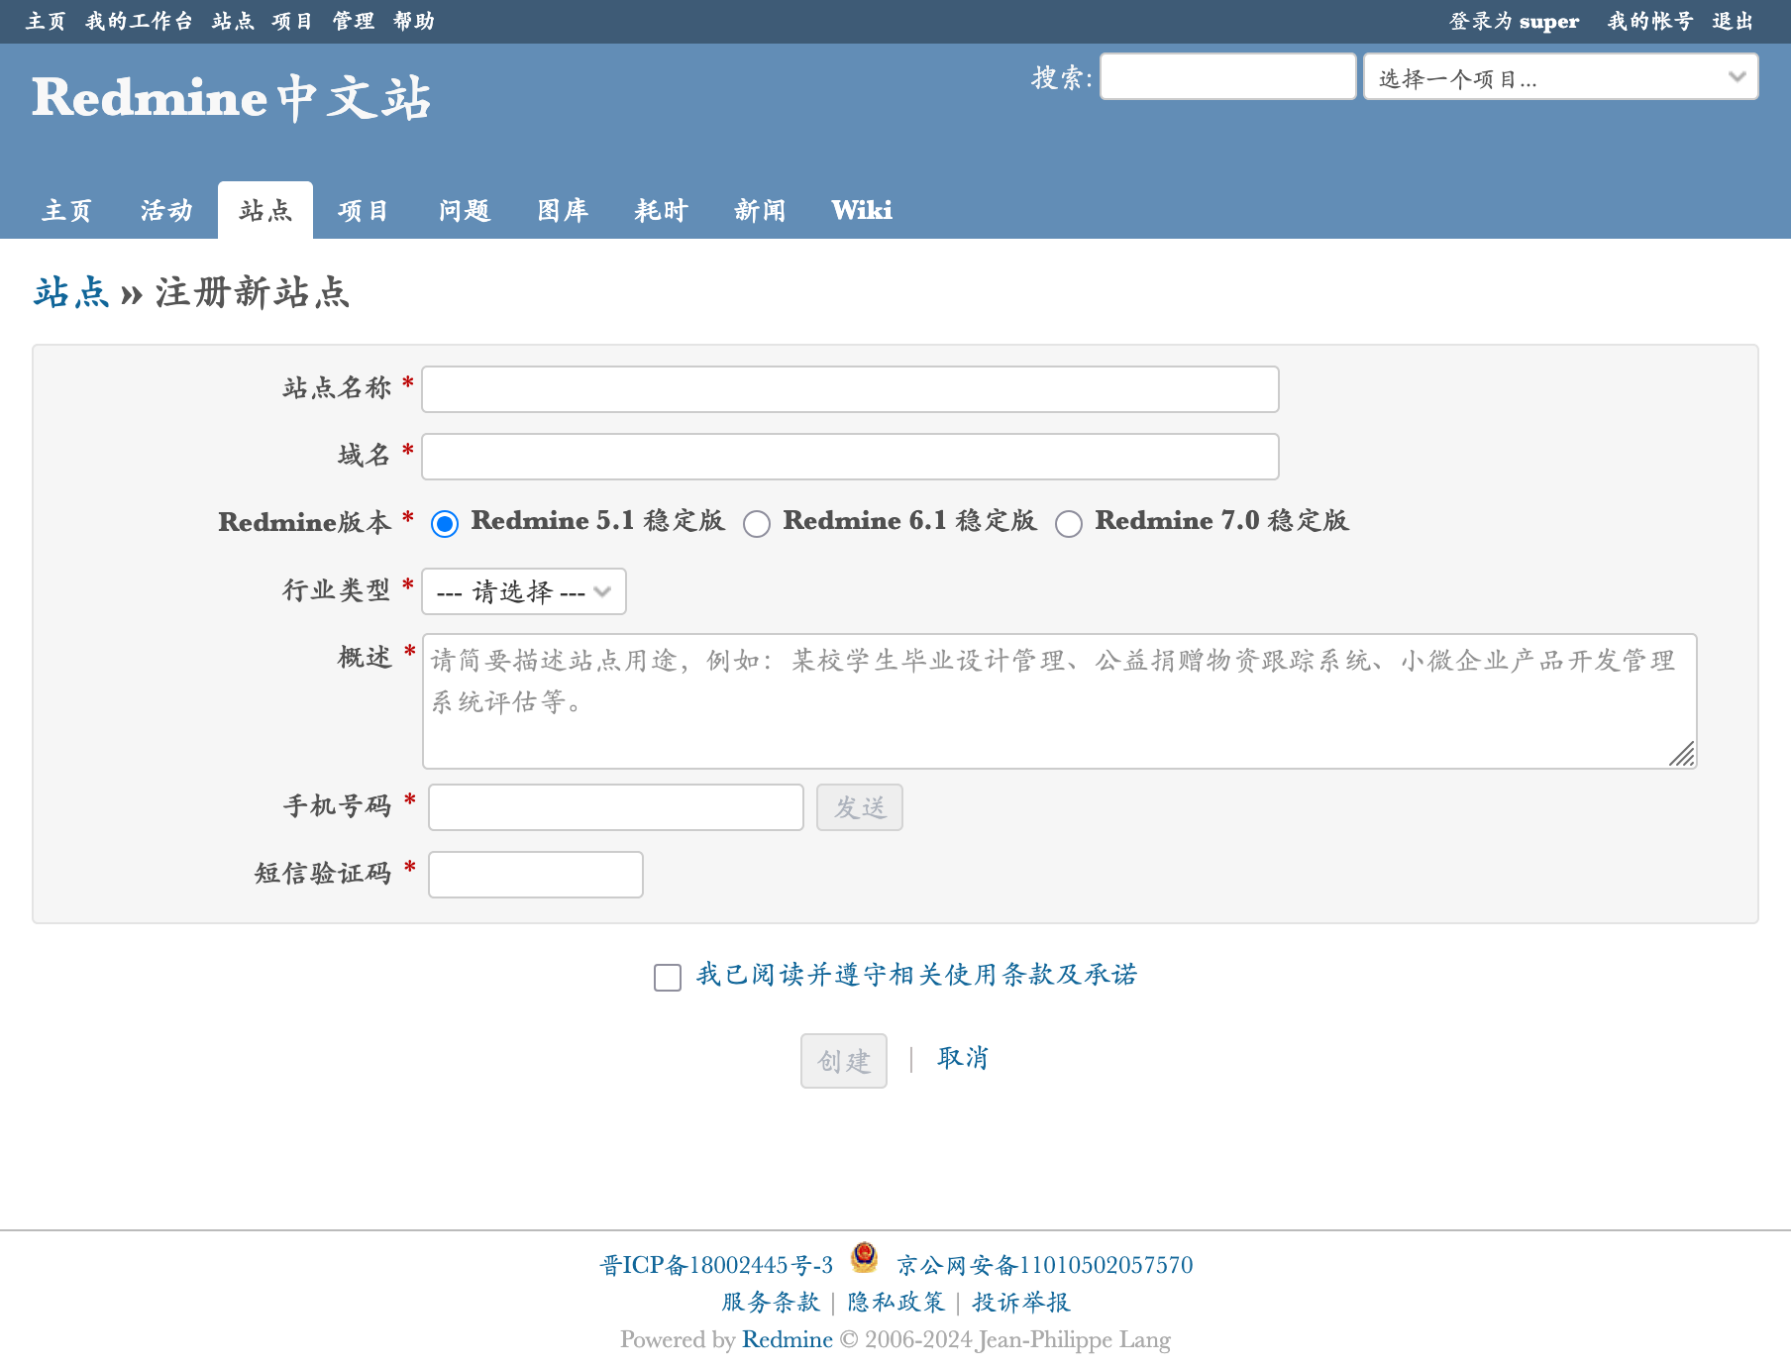This screenshot has width=1791, height=1369.
Task: Click 主页 in the top bar
Action: pyautogui.click(x=46, y=21)
